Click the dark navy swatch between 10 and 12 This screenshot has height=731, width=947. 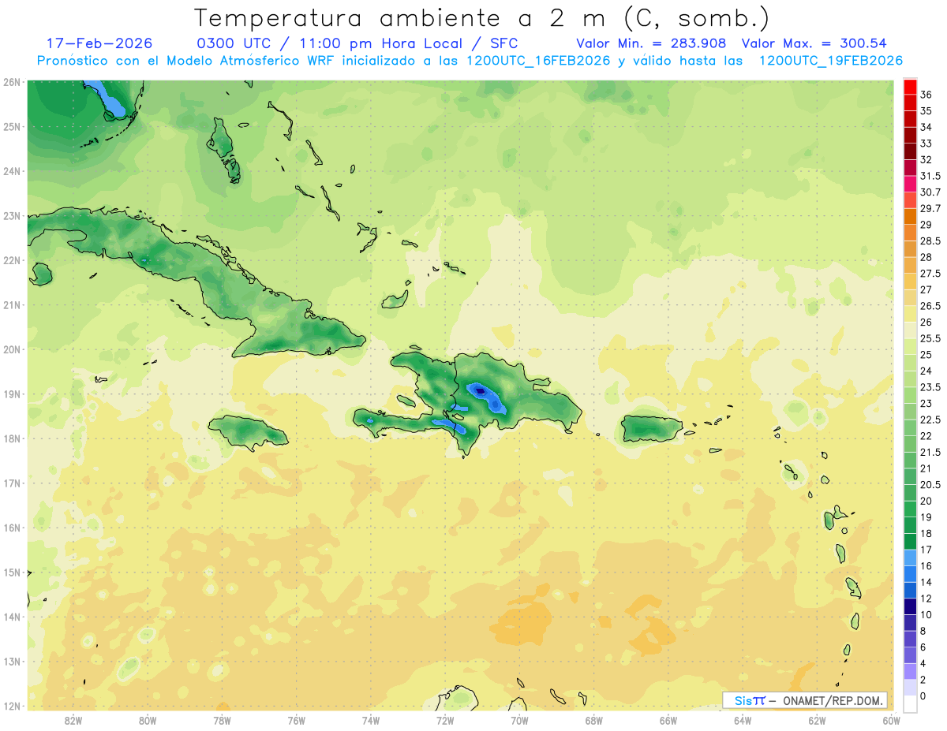click(910, 606)
